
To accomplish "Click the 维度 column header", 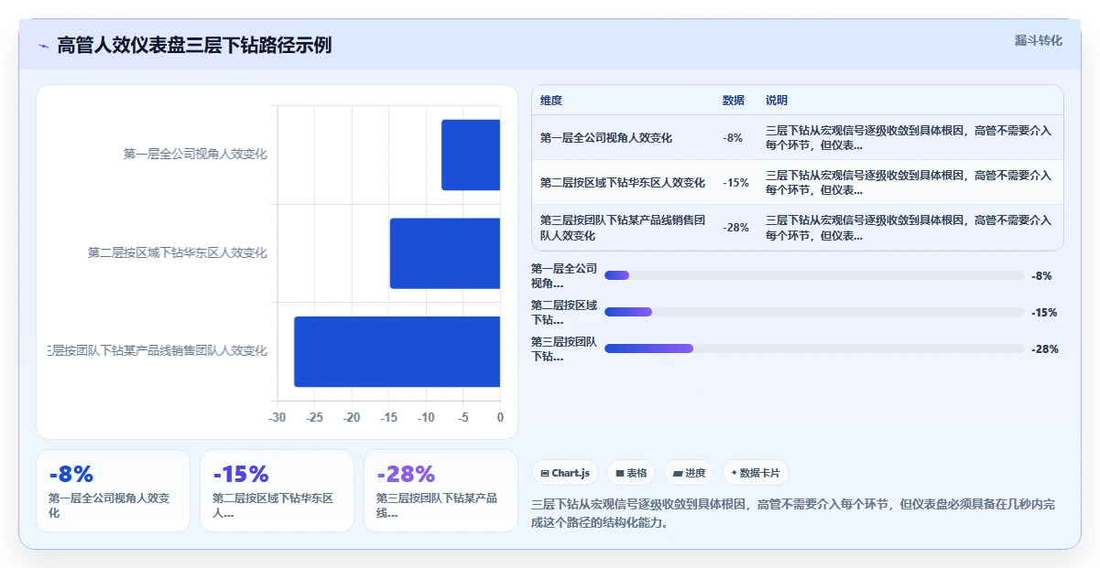I will 551,101.
